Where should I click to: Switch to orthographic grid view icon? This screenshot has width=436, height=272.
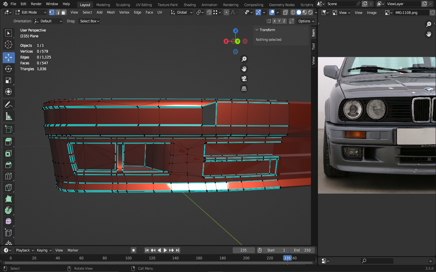point(244,89)
